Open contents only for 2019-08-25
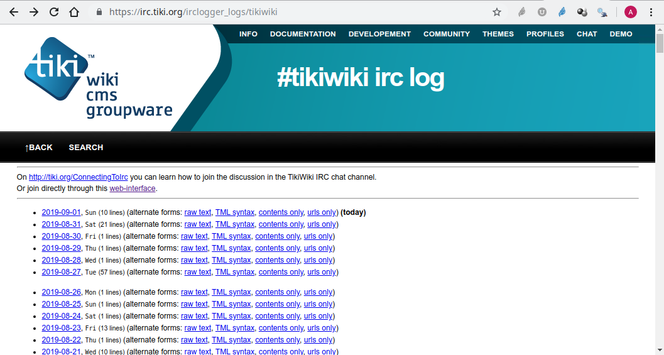Viewport: 664px width, 355px height. [x=278, y=303]
